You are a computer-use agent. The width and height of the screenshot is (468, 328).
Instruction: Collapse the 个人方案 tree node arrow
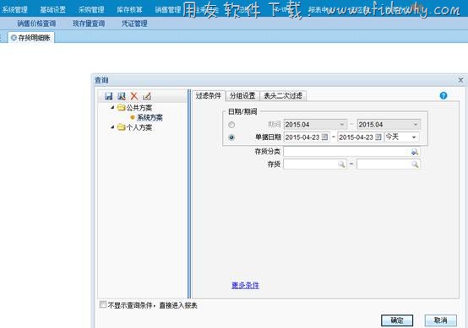point(112,127)
